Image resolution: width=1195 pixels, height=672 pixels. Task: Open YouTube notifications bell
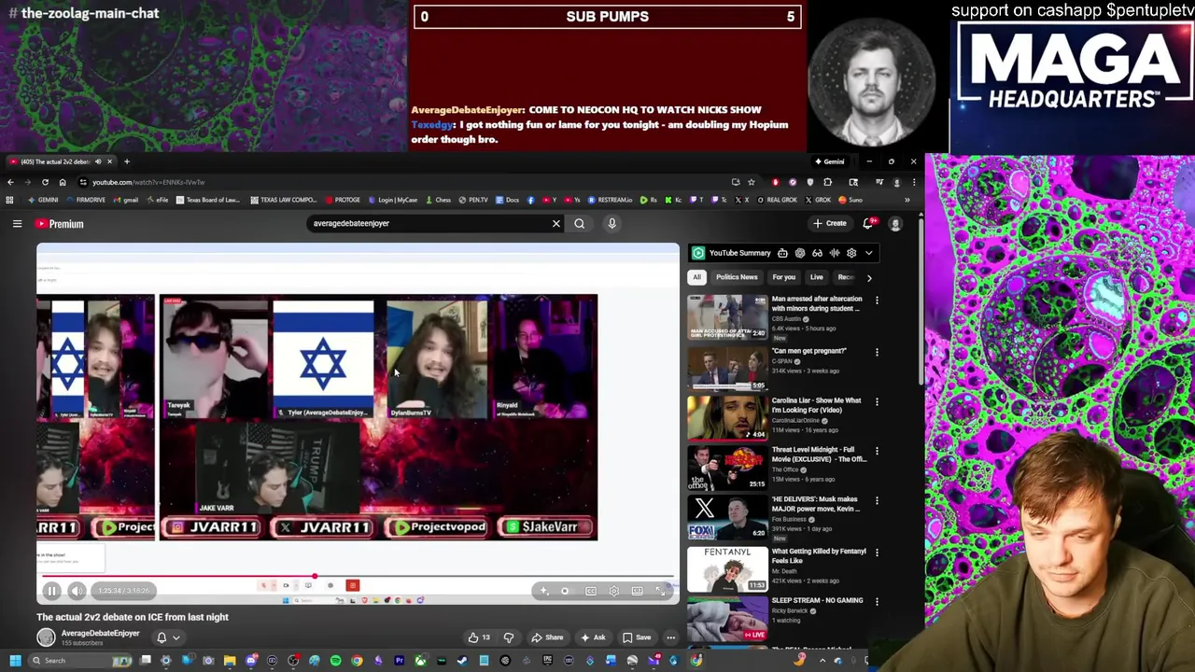click(x=868, y=223)
